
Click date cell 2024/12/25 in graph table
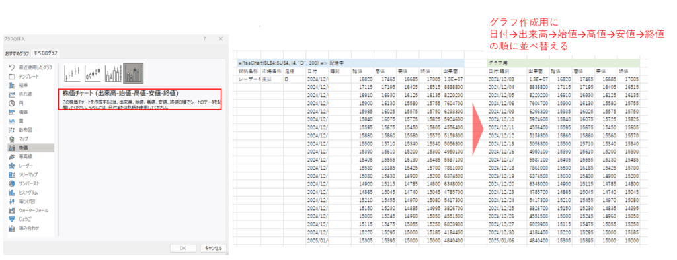pos(506,209)
